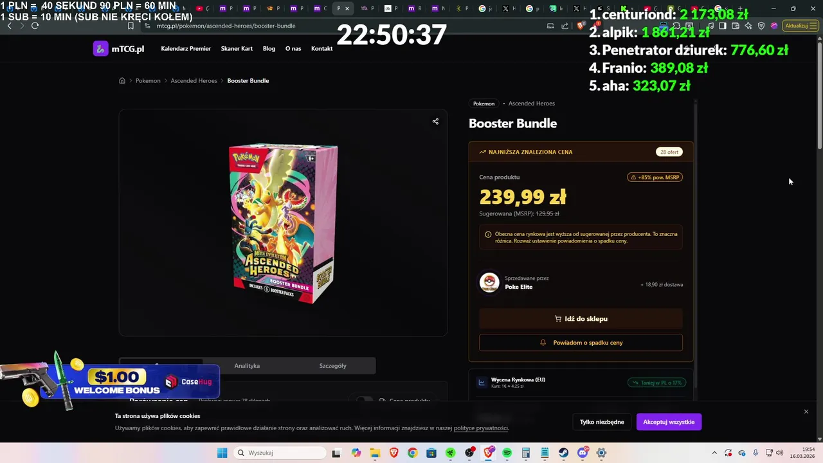This screenshot has height=463, width=823.
Task: Click Powiadom o spadku ceny button
Action: point(581,343)
